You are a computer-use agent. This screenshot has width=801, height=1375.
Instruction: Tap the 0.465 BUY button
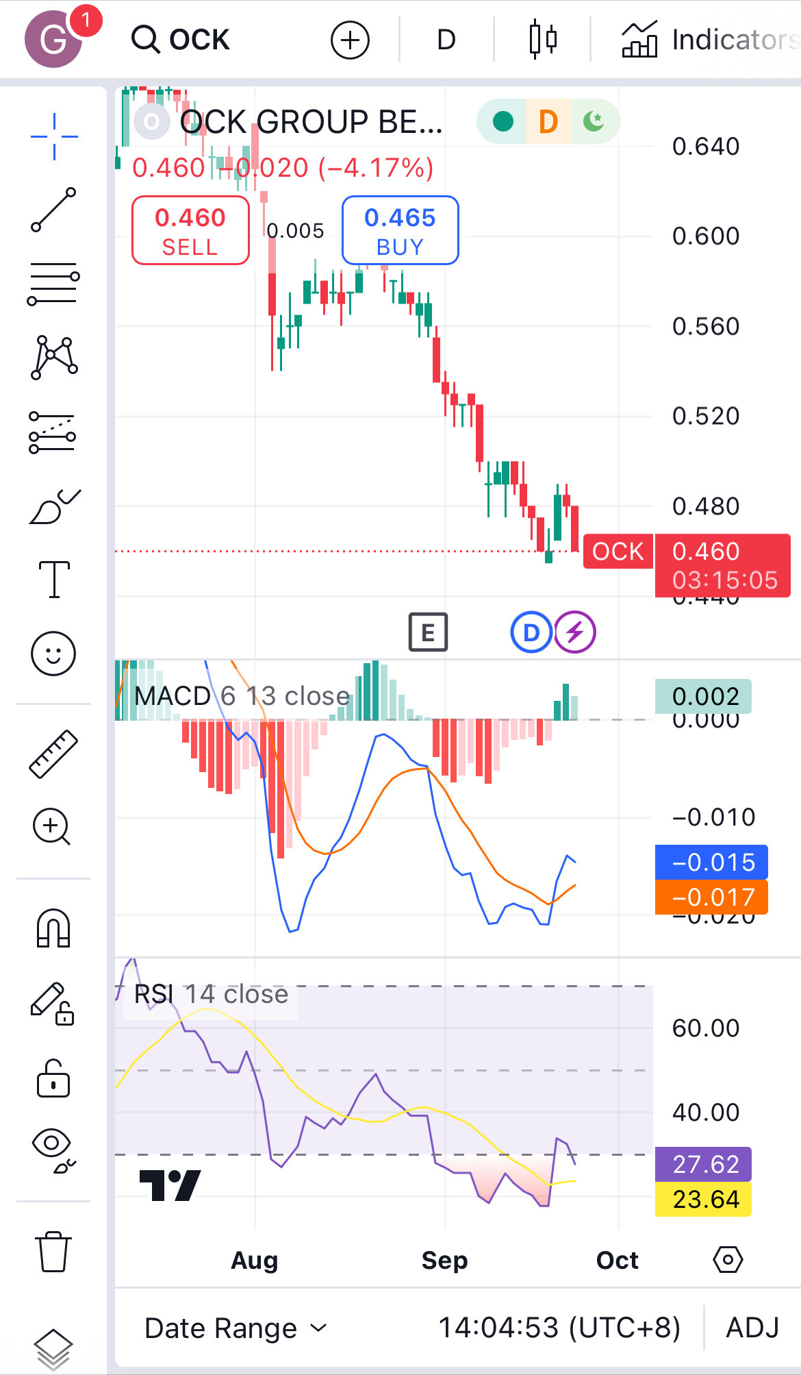400,230
